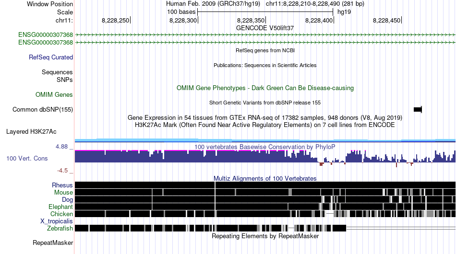Click the 8,228,350 ruler position
456x254 pixels.
click(251, 21)
